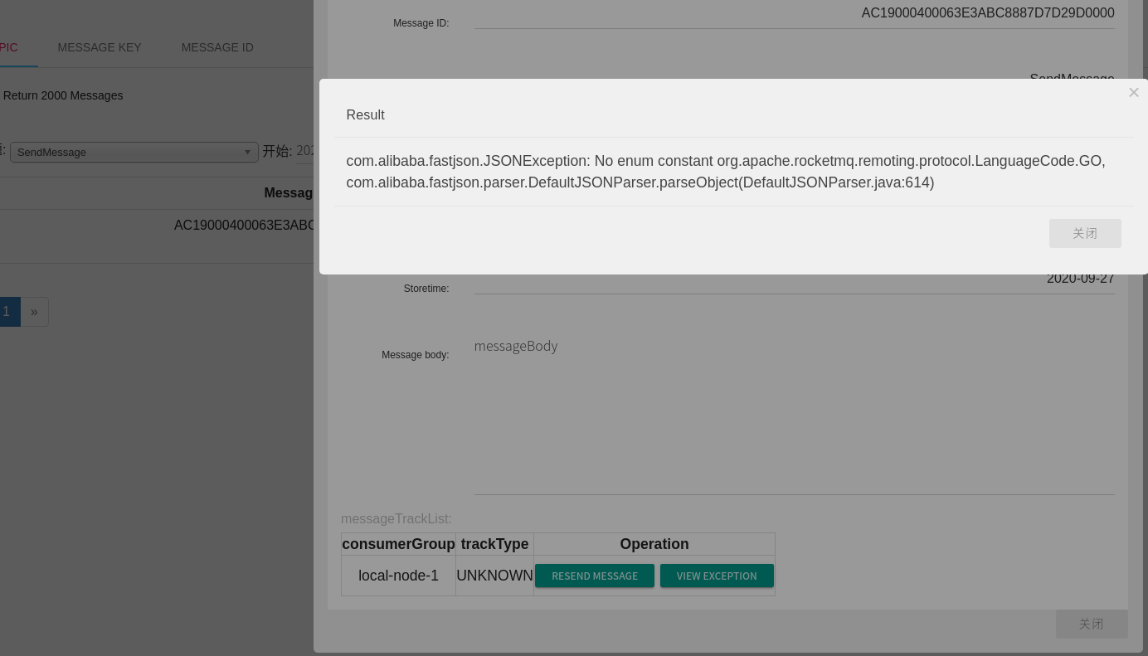Click the UNKNOWN trackType cell

click(494, 576)
